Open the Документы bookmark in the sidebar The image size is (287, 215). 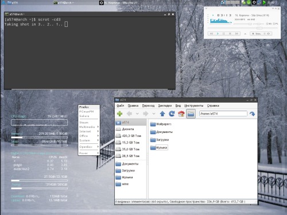point(131,164)
